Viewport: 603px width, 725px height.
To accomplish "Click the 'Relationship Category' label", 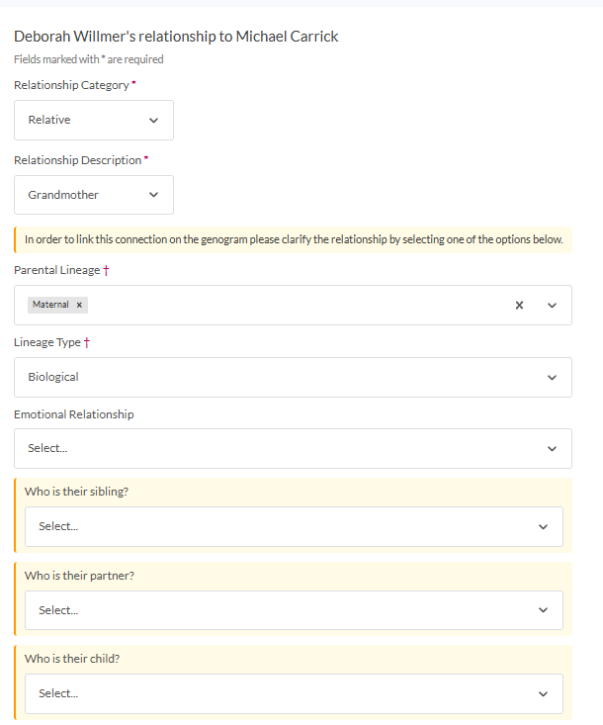I will (x=71, y=85).
